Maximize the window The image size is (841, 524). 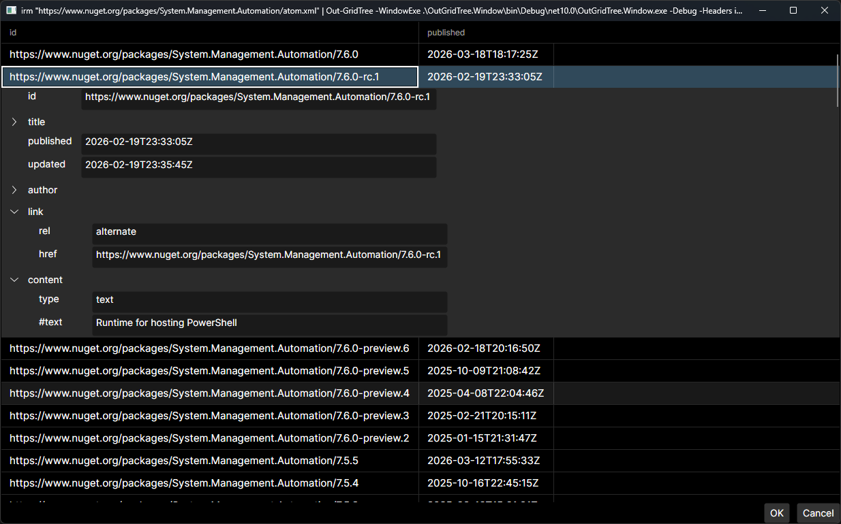793,11
